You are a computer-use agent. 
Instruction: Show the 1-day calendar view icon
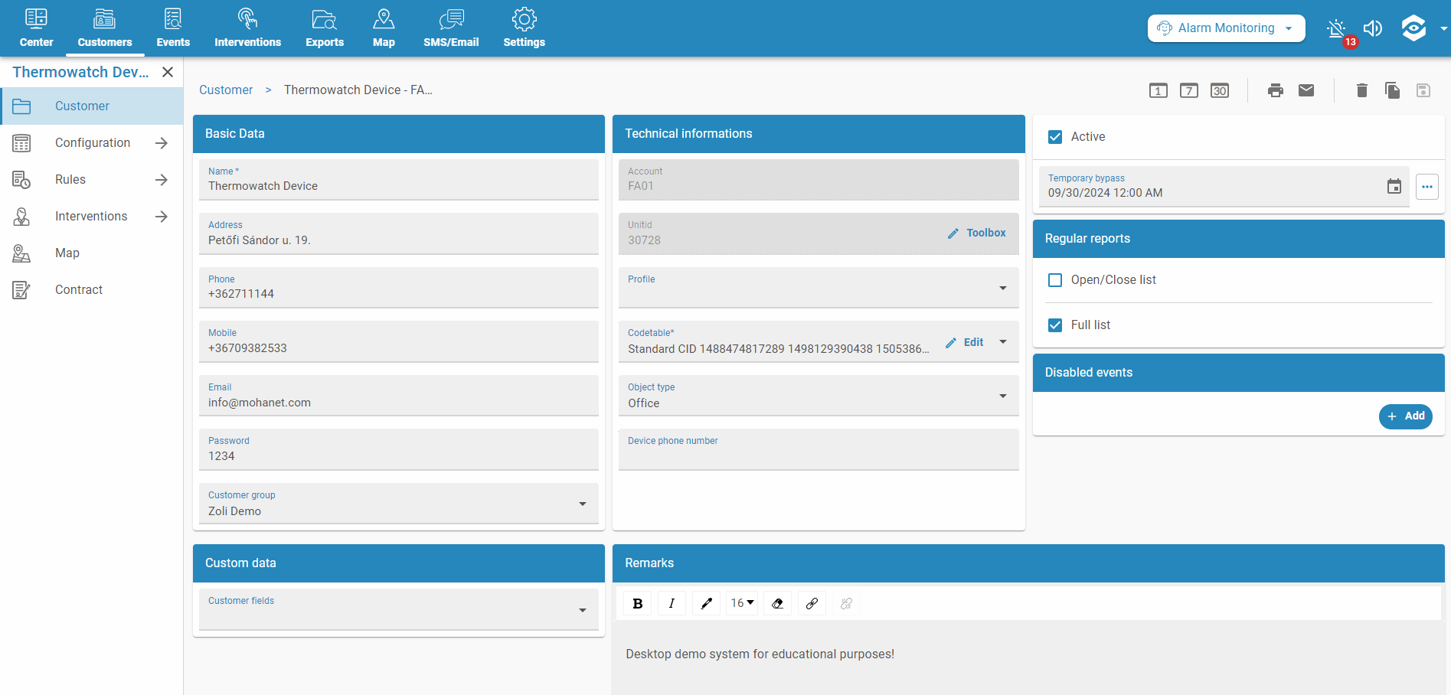click(1159, 90)
